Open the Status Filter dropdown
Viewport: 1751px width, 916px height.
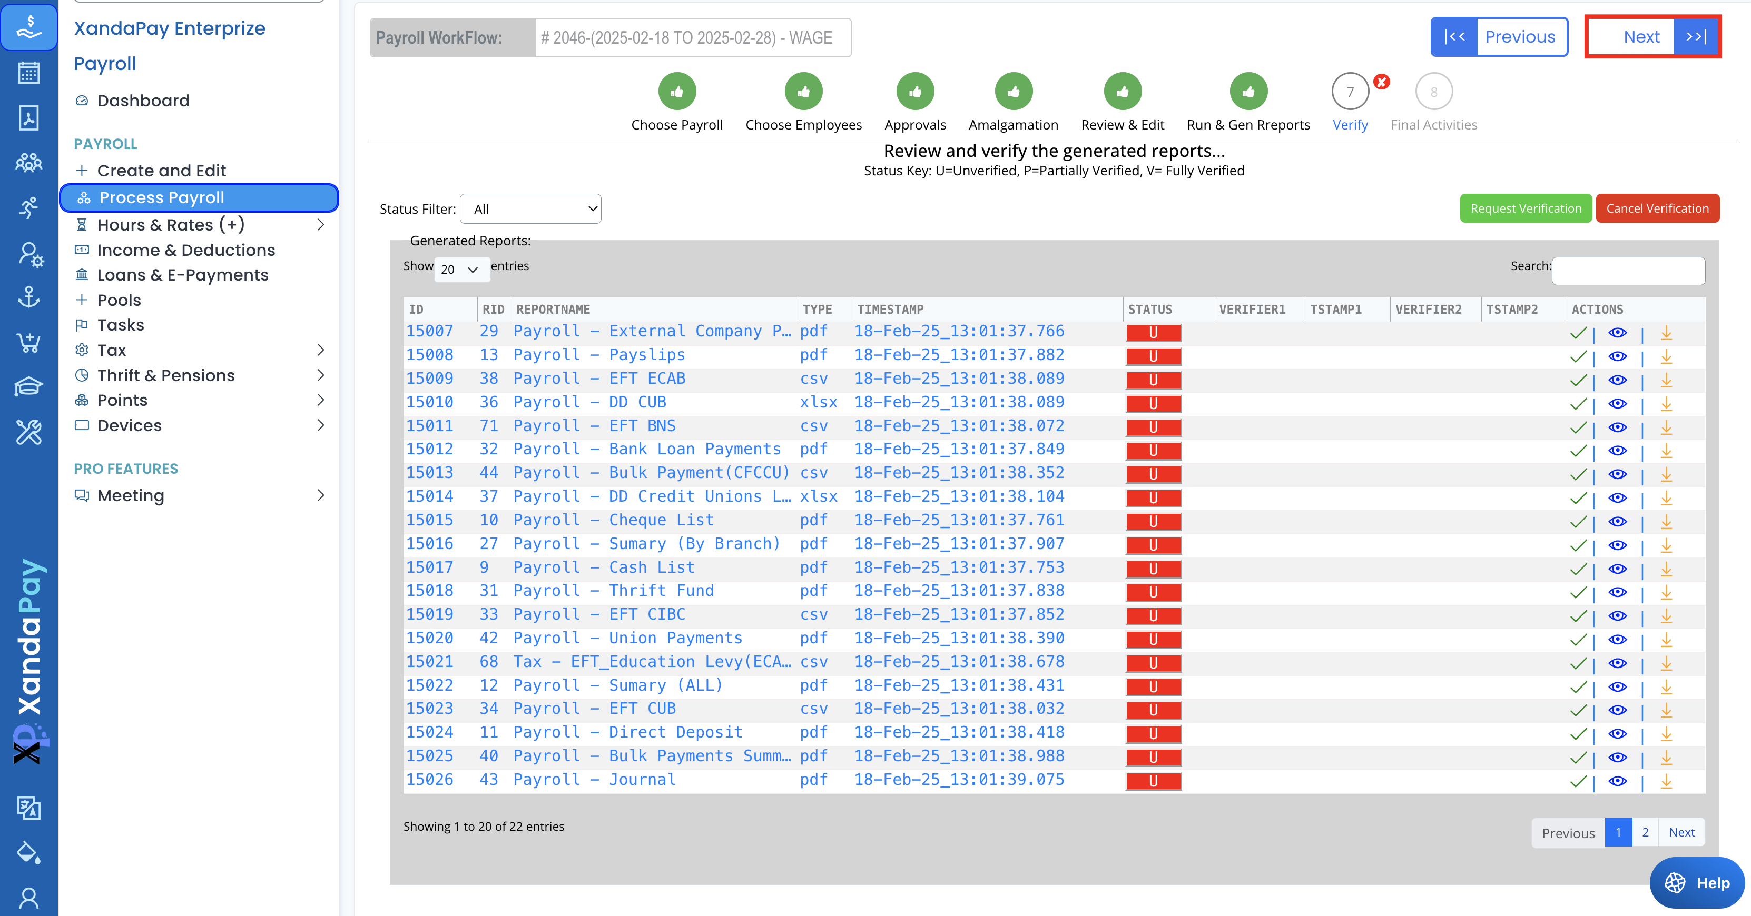[x=530, y=210]
